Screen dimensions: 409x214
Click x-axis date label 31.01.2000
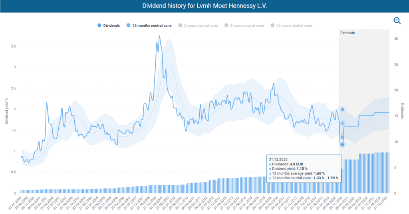[x=15, y=204]
